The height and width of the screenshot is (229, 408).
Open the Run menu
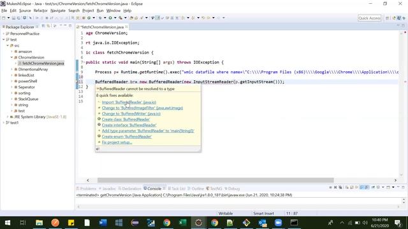pyautogui.click(x=100, y=11)
